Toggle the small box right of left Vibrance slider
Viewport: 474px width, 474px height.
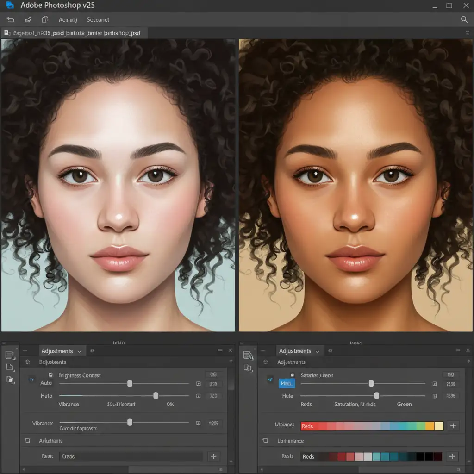(x=198, y=423)
